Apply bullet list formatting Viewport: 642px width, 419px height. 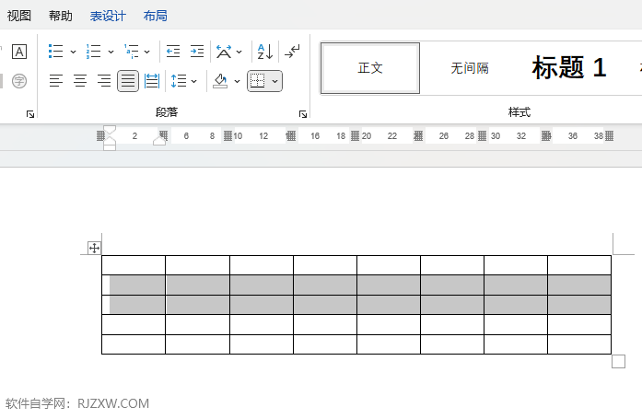(56, 52)
